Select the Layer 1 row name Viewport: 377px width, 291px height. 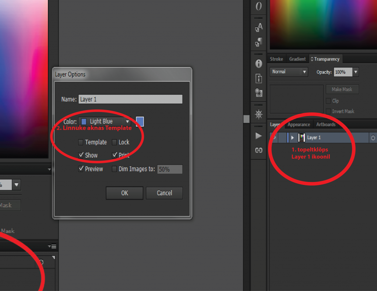pyautogui.click(x=314, y=137)
